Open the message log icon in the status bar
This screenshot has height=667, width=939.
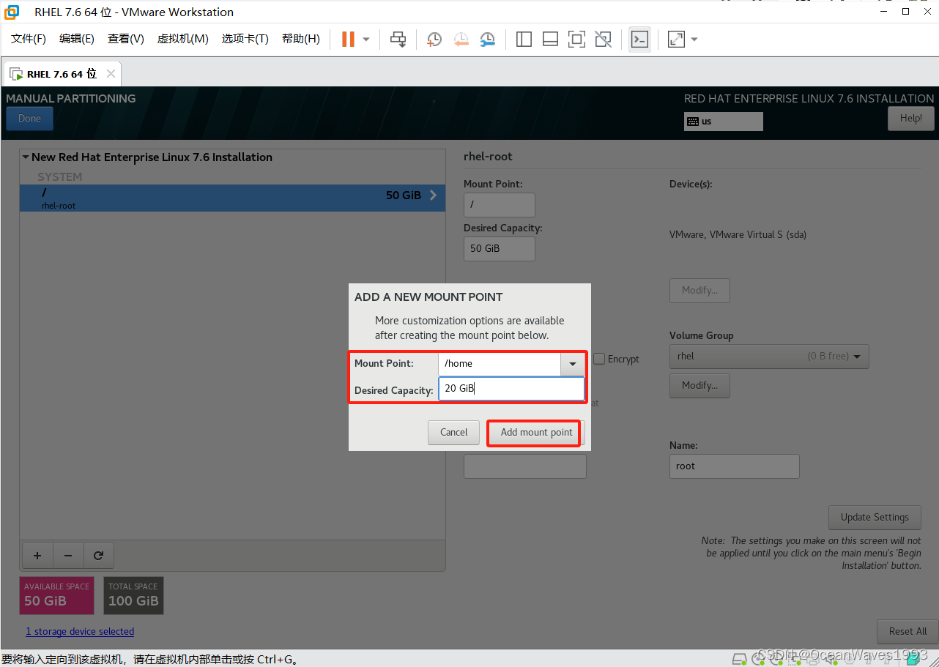pyautogui.click(x=914, y=657)
